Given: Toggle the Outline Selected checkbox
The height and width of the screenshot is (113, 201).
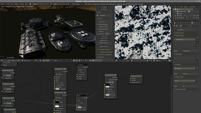Looking at the screenshot, I should tap(97, 24).
